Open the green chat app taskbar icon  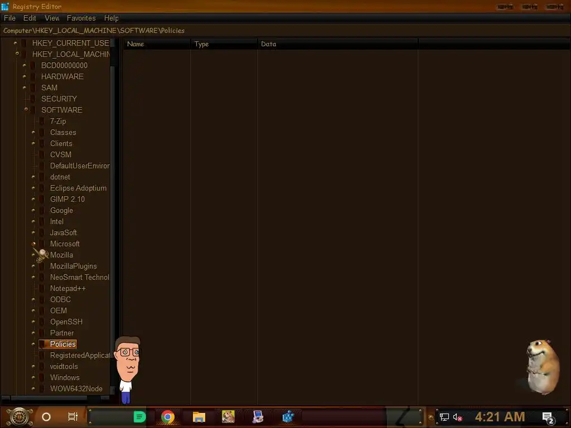pos(139,417)
